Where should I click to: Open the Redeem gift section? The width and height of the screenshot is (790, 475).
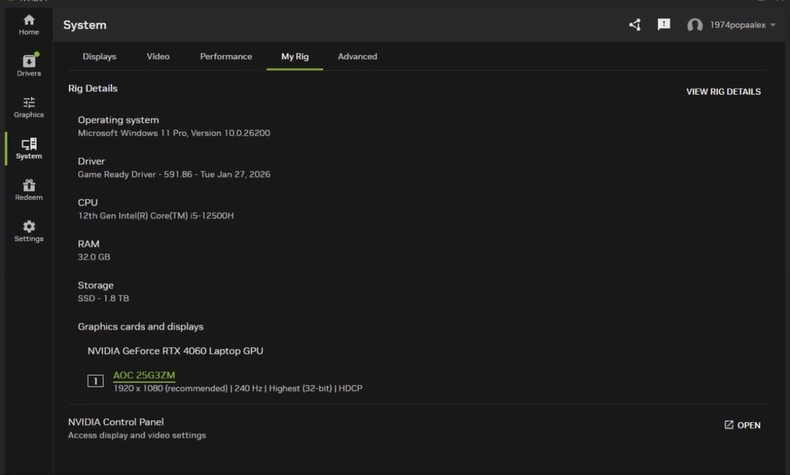pos(28,189)
